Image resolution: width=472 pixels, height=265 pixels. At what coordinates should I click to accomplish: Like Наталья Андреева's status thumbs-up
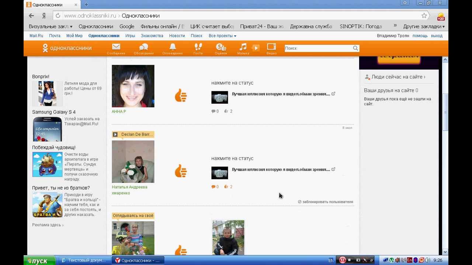pyautogui.click(x=181, y=171)
